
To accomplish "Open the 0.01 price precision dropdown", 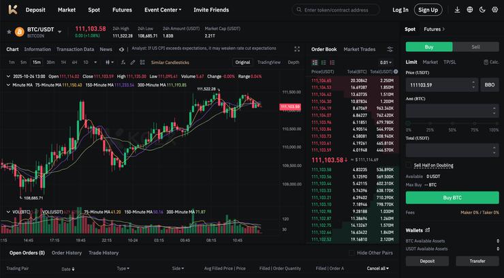I will (x=385, y=63).
